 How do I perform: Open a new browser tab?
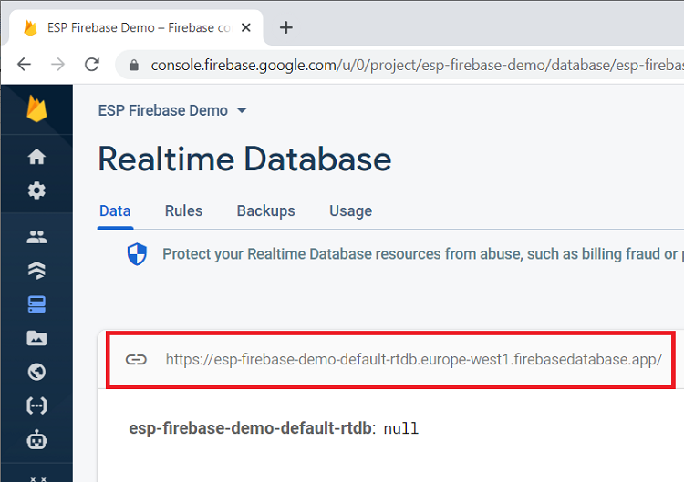click(x=286, y=28)
